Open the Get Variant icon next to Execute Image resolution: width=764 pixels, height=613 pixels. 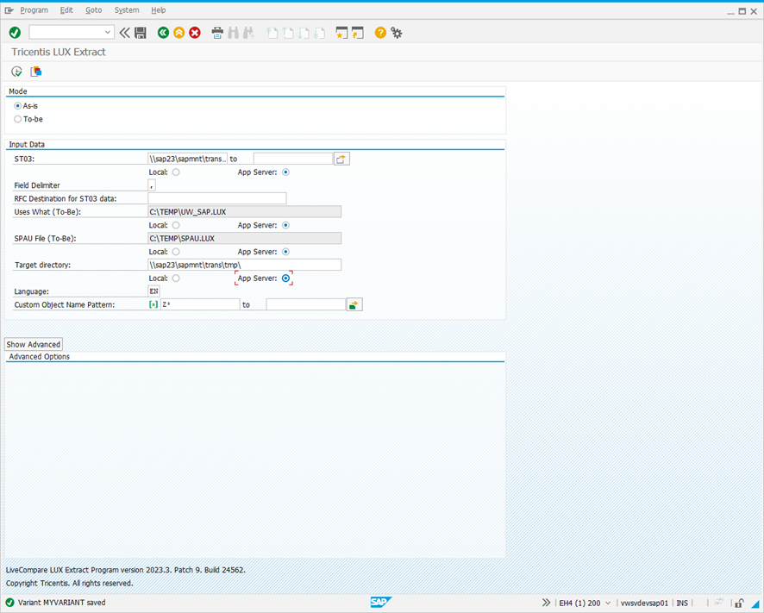click(x=36, y=72)
